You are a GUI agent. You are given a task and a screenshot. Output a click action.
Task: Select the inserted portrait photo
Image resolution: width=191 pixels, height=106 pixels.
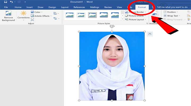pyautogui.click(x=112, y=66)
